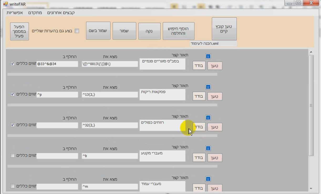Click טען in the פסקאות ריקות row
The height and width of the screenshot is (194, 321).
pyautogui.click(x=215, y=96)
